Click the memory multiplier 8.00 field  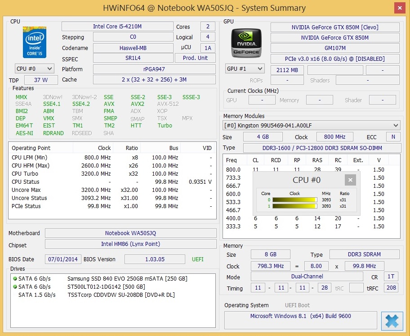point(316,266)
